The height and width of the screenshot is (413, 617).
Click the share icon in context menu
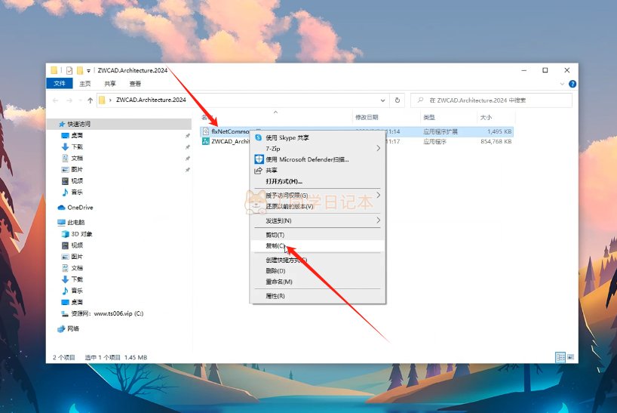pos(258,171)
